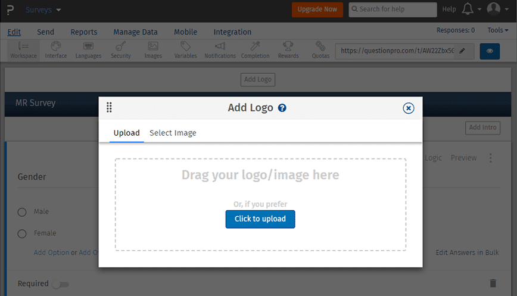
Task: Click the QuestionPro logo icon
Action: coord(11,10)
